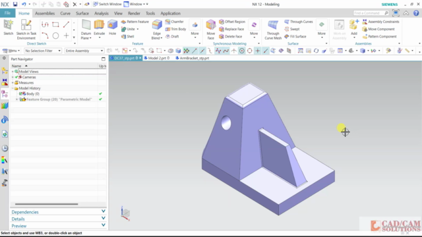The image size is (422, 237).
Task: Click the Save icon in title bar
Action: click(15, 5)
